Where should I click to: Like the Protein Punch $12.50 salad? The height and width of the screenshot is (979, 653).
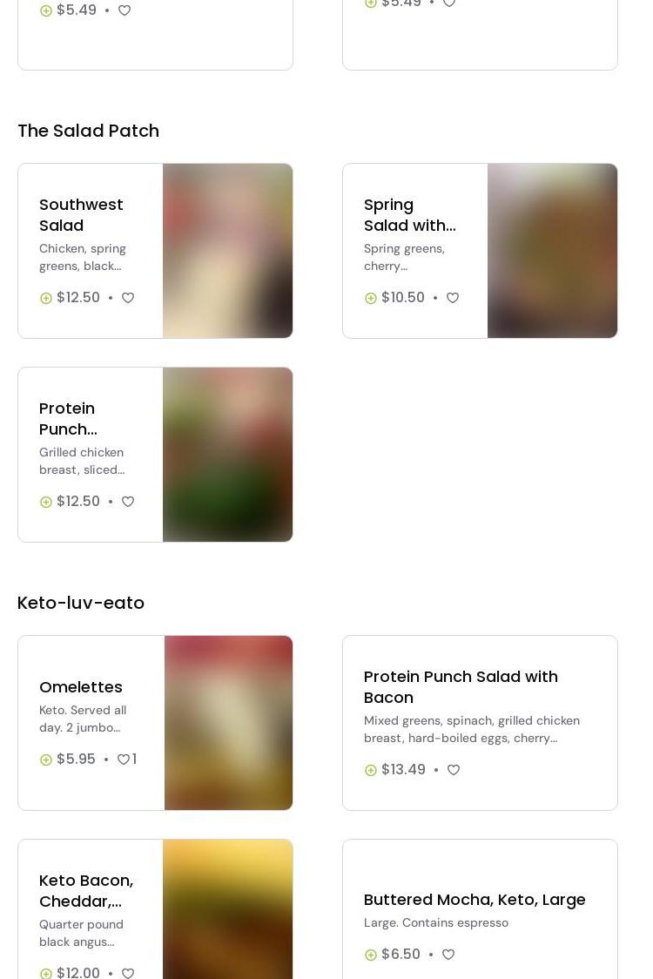(x=128, y=502)
